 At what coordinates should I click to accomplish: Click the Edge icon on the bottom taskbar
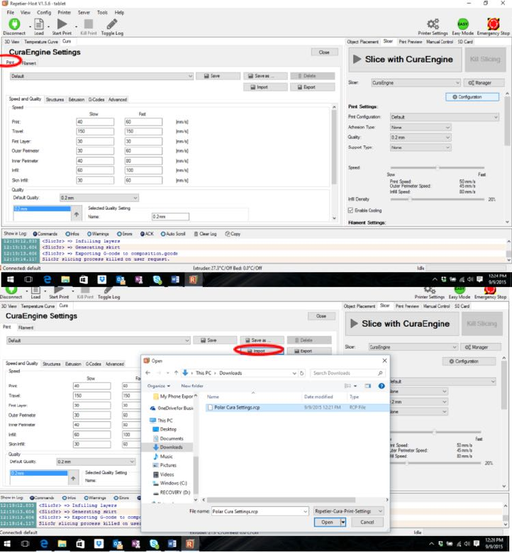[44, 544]
